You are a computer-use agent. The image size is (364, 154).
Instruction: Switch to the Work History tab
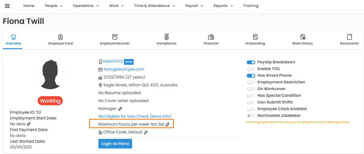pos(302,40)
